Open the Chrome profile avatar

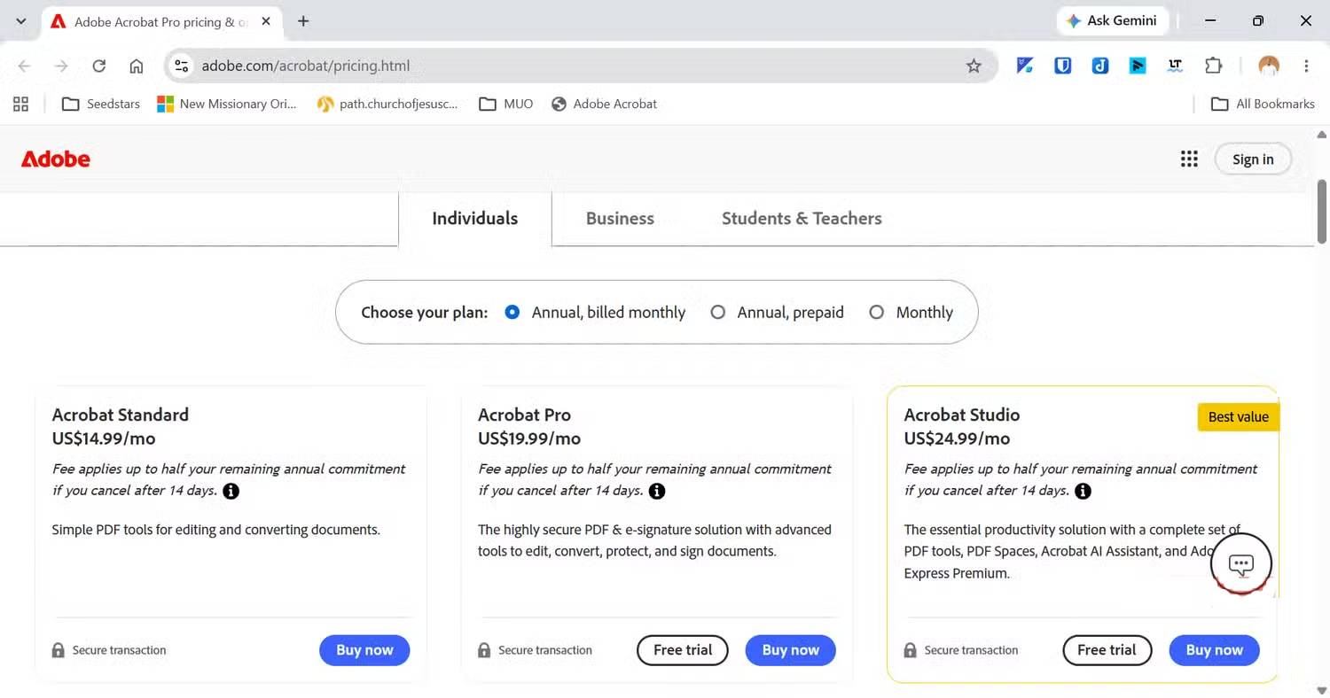point(1269,66)
